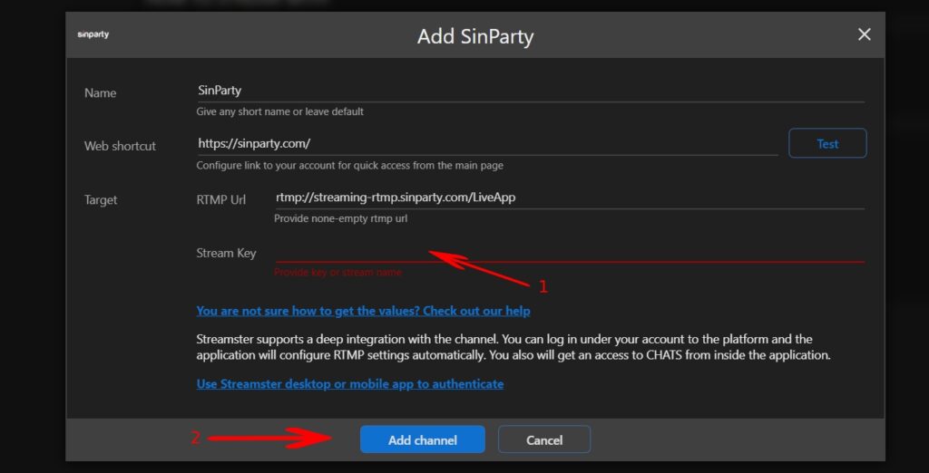Focus the empty Stream Key field

pyautogui.click(x=569, y=252)
